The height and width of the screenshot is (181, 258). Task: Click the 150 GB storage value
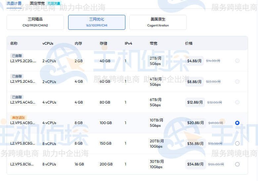tap(106, 144)
